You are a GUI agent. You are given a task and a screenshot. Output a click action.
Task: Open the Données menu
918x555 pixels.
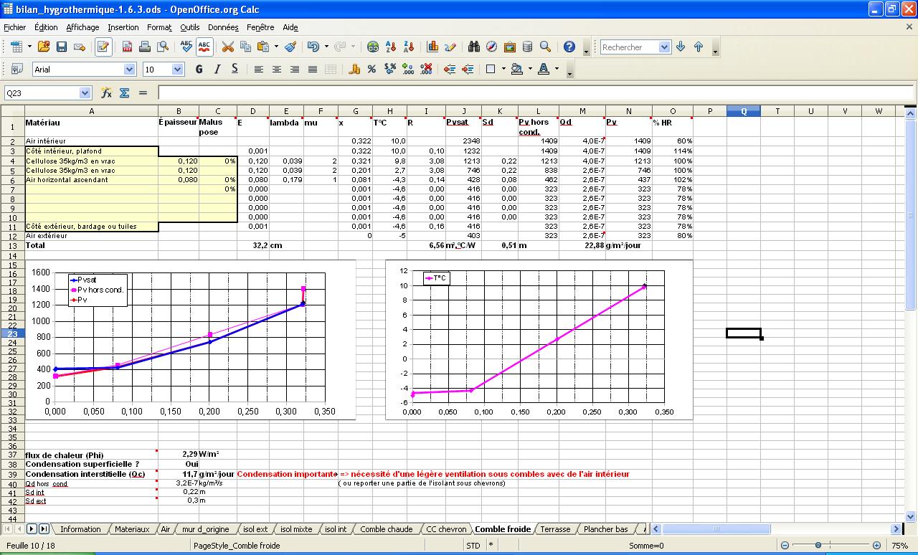(x=223, y=27)
